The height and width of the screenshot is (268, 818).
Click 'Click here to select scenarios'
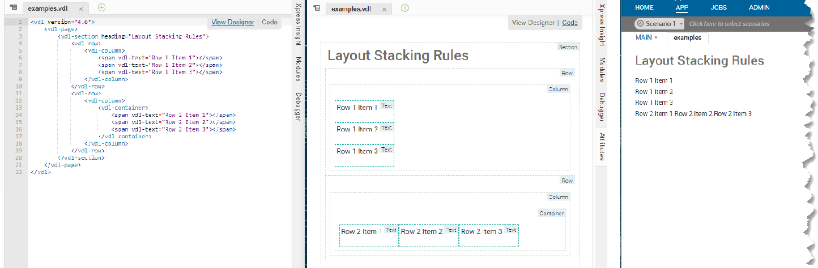(x=729, y=24)
